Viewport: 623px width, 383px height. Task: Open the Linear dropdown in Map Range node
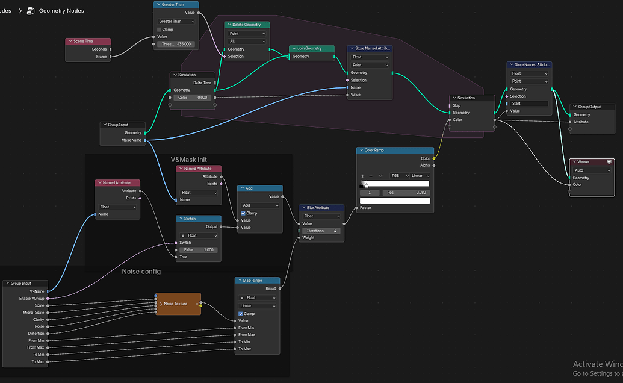(x=257, y=306)
